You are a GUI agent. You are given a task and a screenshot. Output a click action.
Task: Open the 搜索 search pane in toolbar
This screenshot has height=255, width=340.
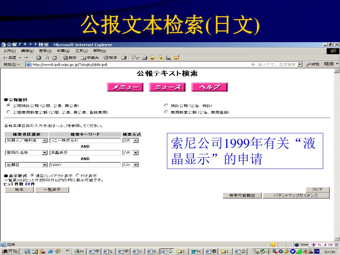(69, 58)
